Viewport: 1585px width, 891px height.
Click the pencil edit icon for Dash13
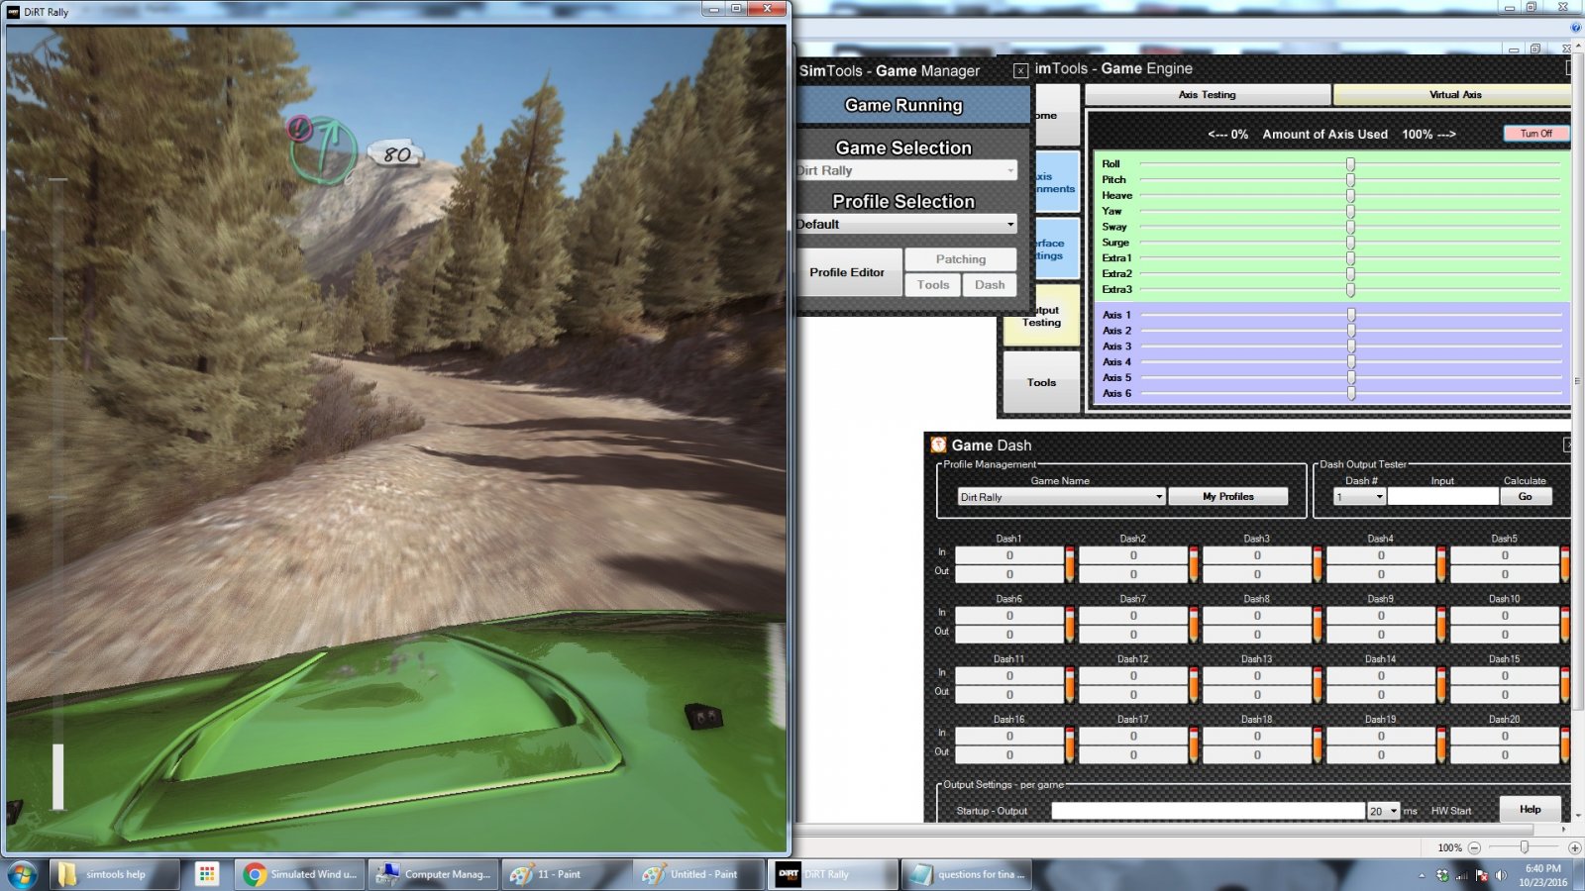(x=1318, y=685)
